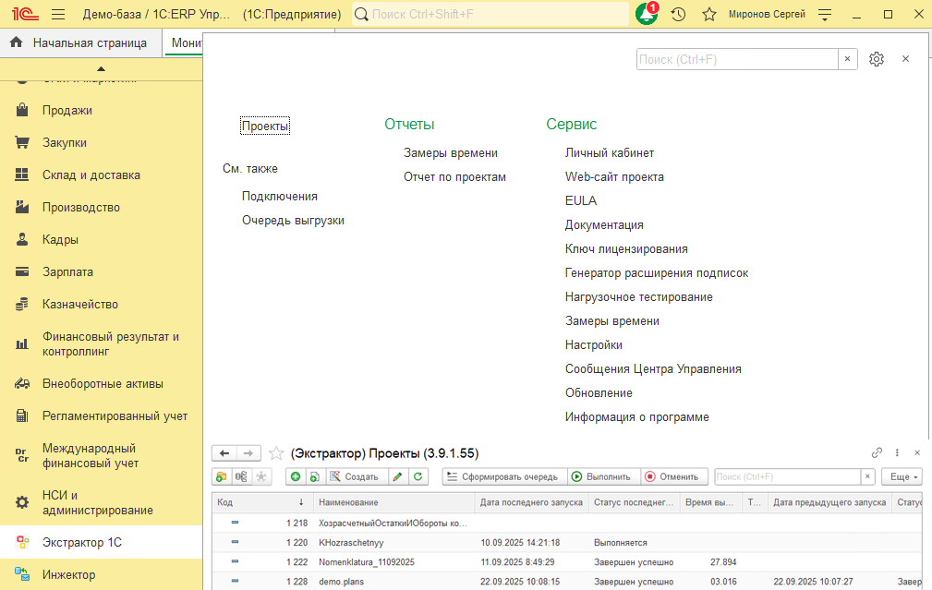Open Ключ лицензирования link
932x590 pixels.
pyautogui.click(x=626, y=249)
